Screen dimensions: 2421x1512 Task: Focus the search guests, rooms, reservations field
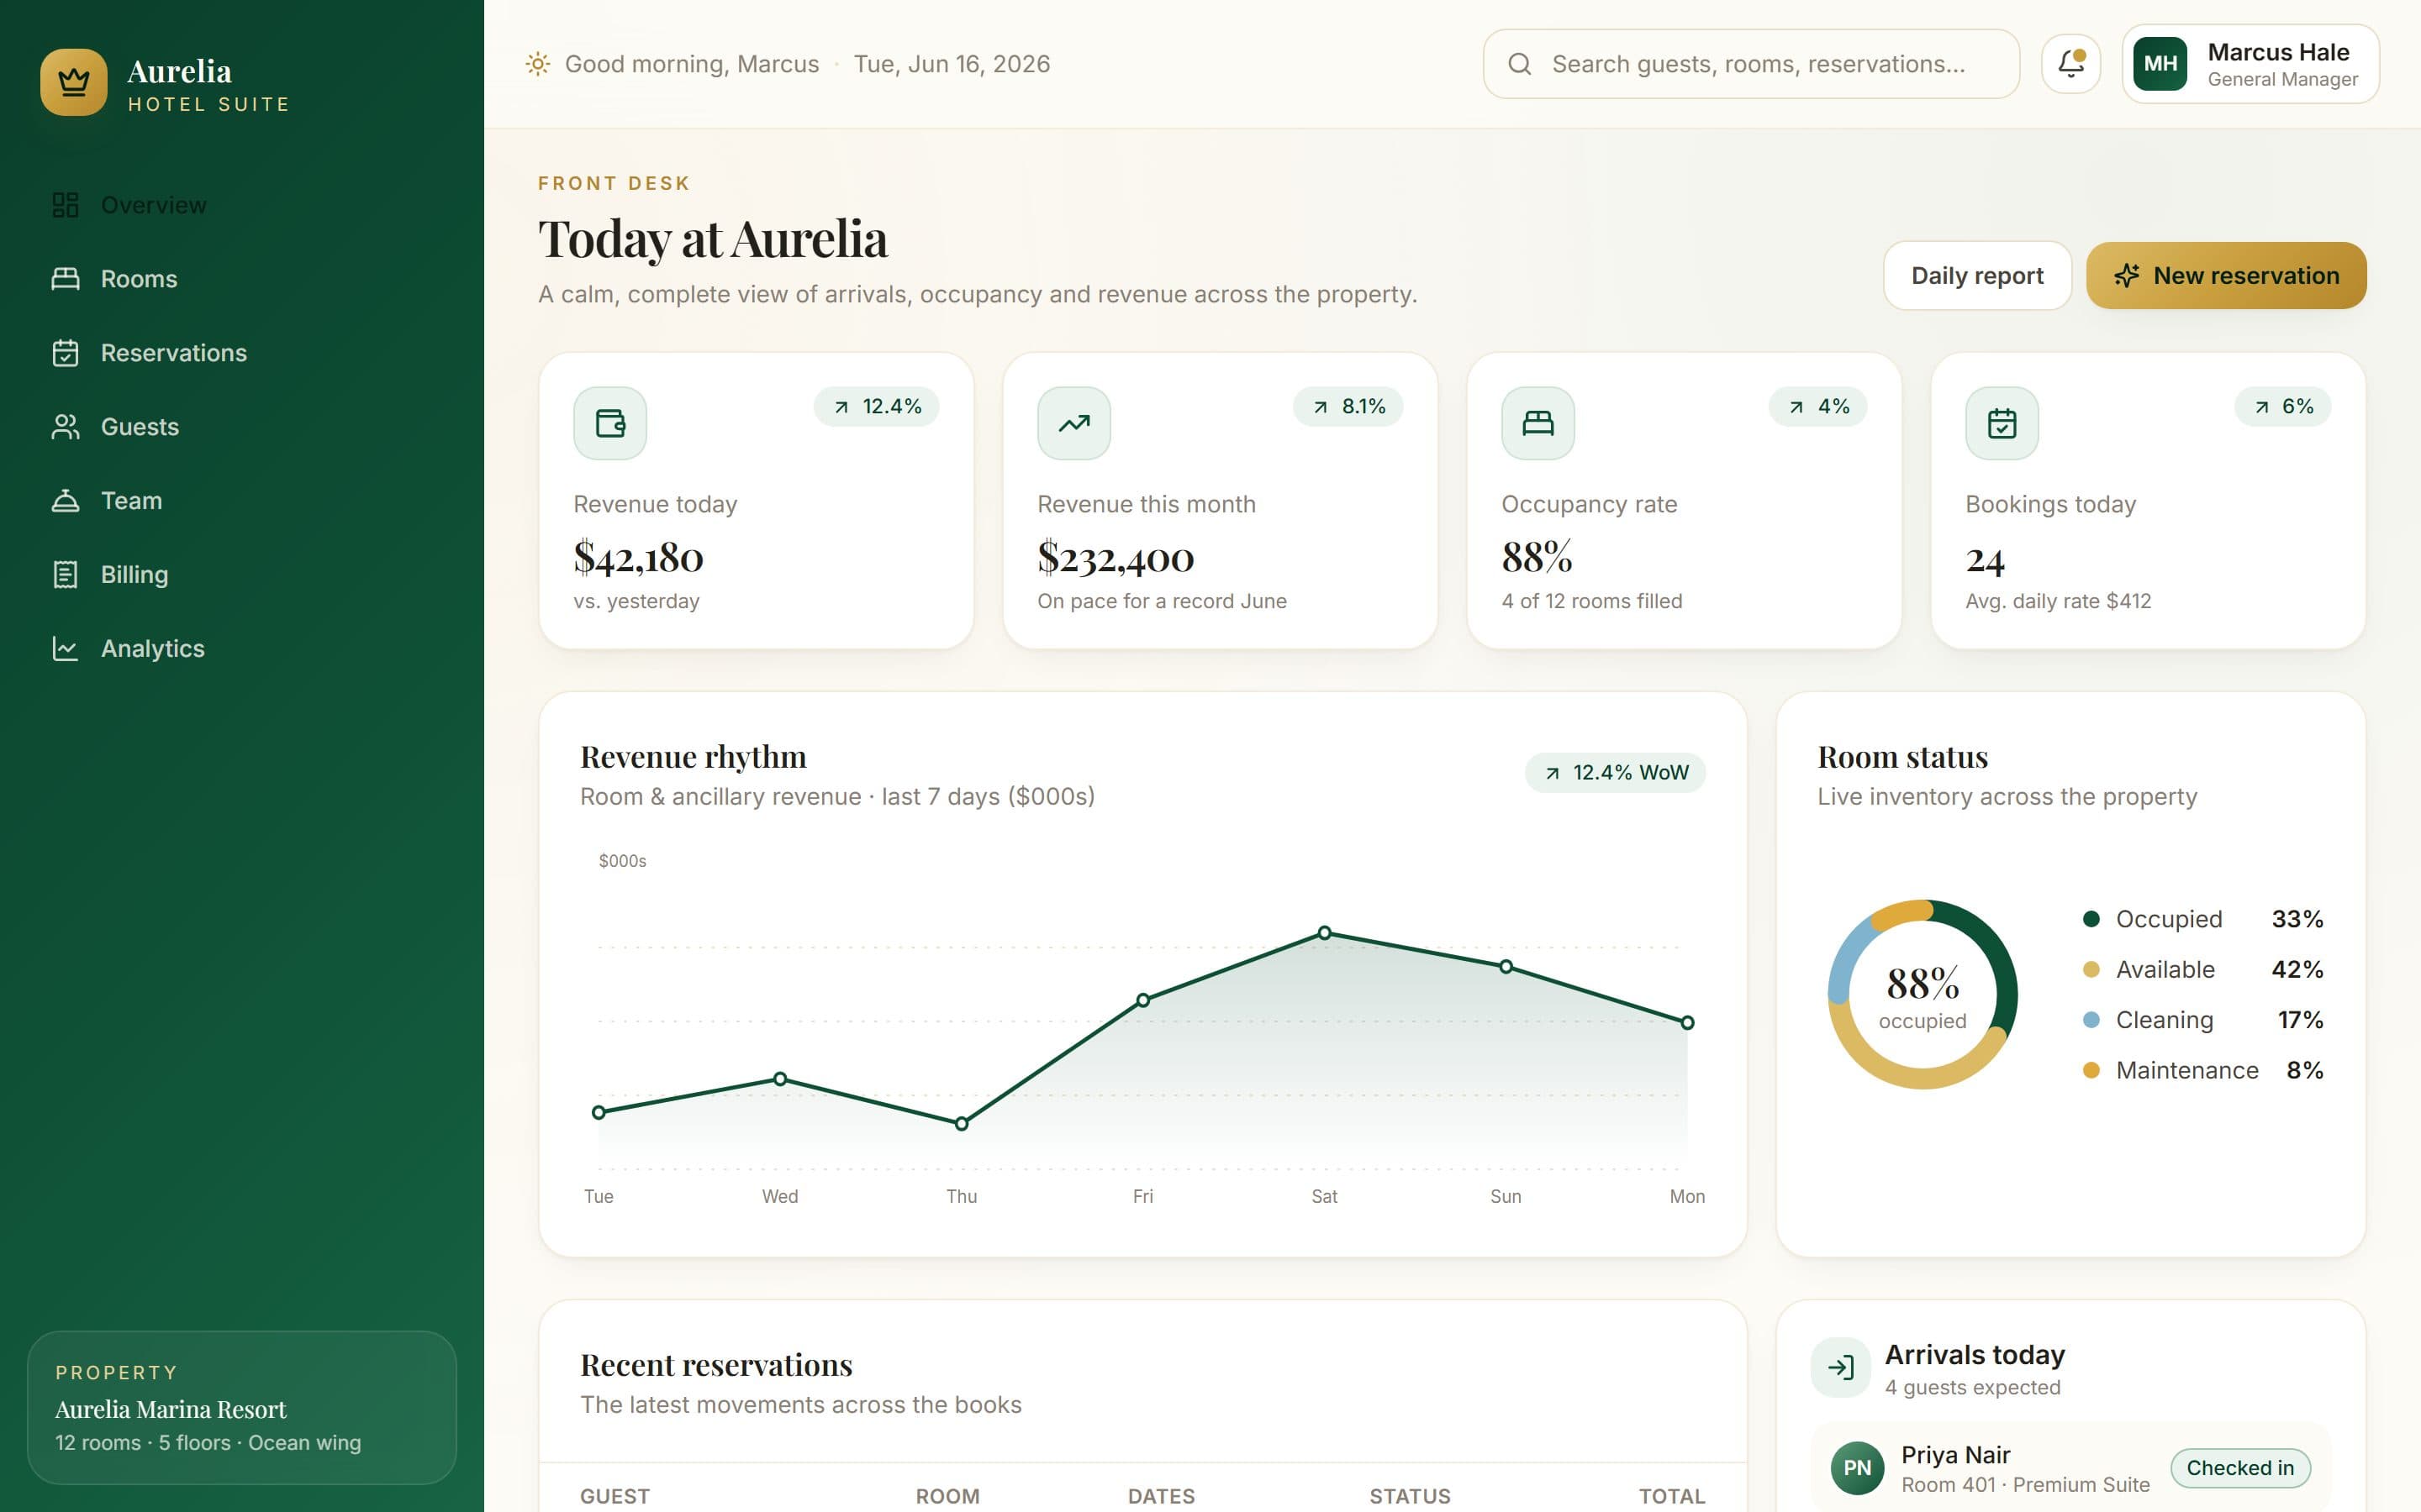tap(1751, 64)
